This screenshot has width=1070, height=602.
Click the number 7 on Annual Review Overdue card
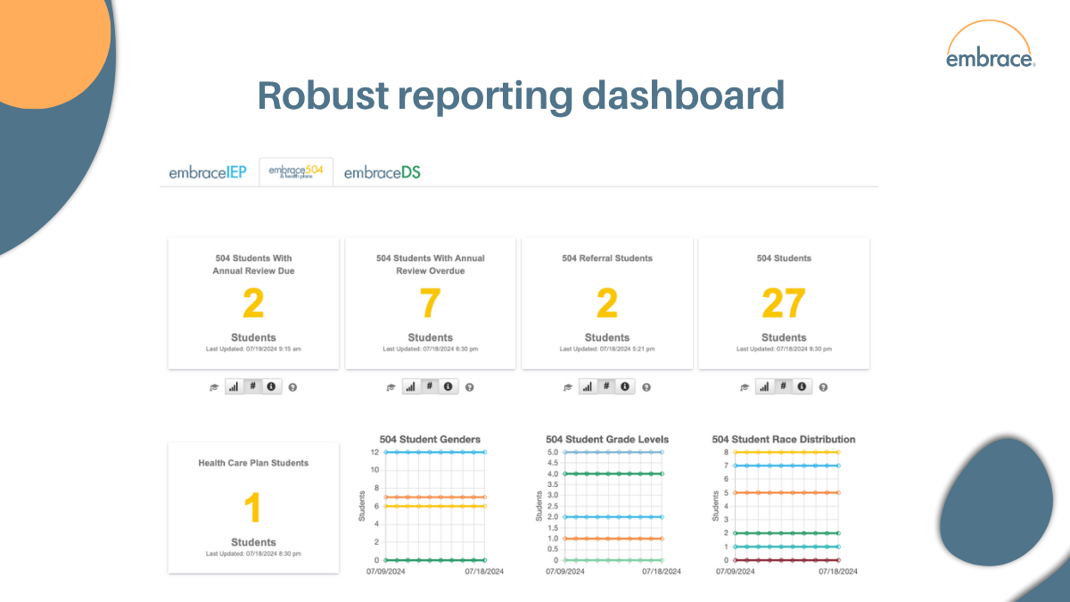430,304
